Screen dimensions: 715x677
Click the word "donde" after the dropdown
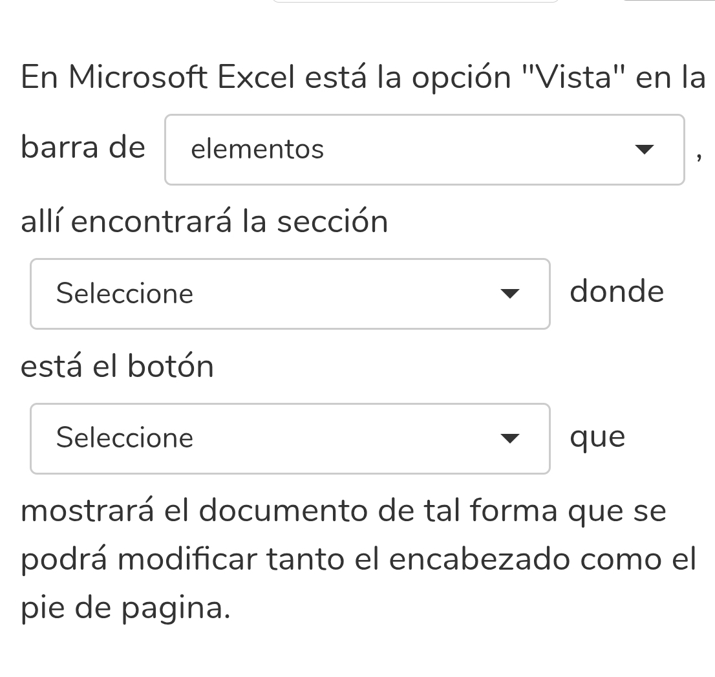click(x=617, y=292)
